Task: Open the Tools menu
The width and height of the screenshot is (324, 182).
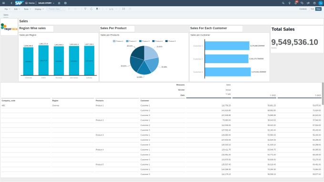Action: [27, 9]
